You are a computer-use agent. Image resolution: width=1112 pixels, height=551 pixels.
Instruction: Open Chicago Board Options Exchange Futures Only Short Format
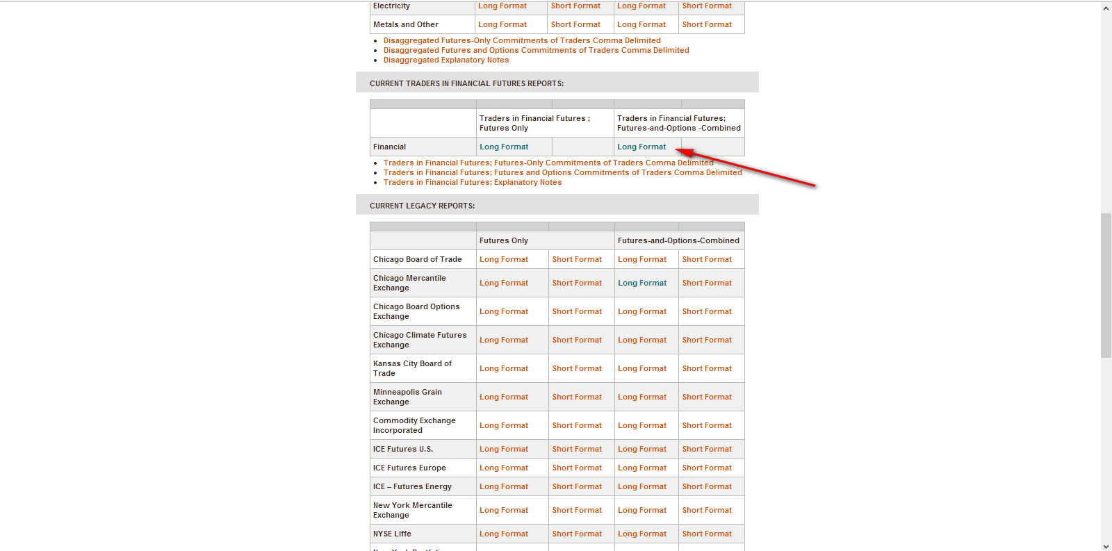577,311
